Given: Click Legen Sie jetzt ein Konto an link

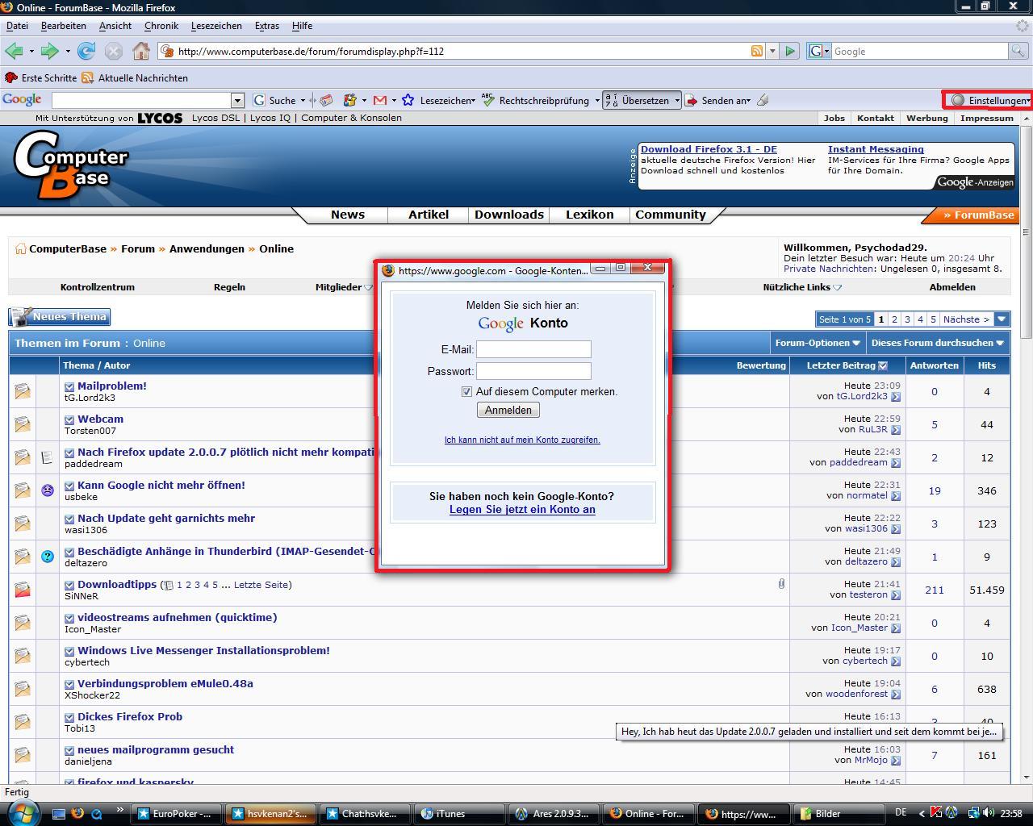Looking at the screenshot, I should click(522, 509).
